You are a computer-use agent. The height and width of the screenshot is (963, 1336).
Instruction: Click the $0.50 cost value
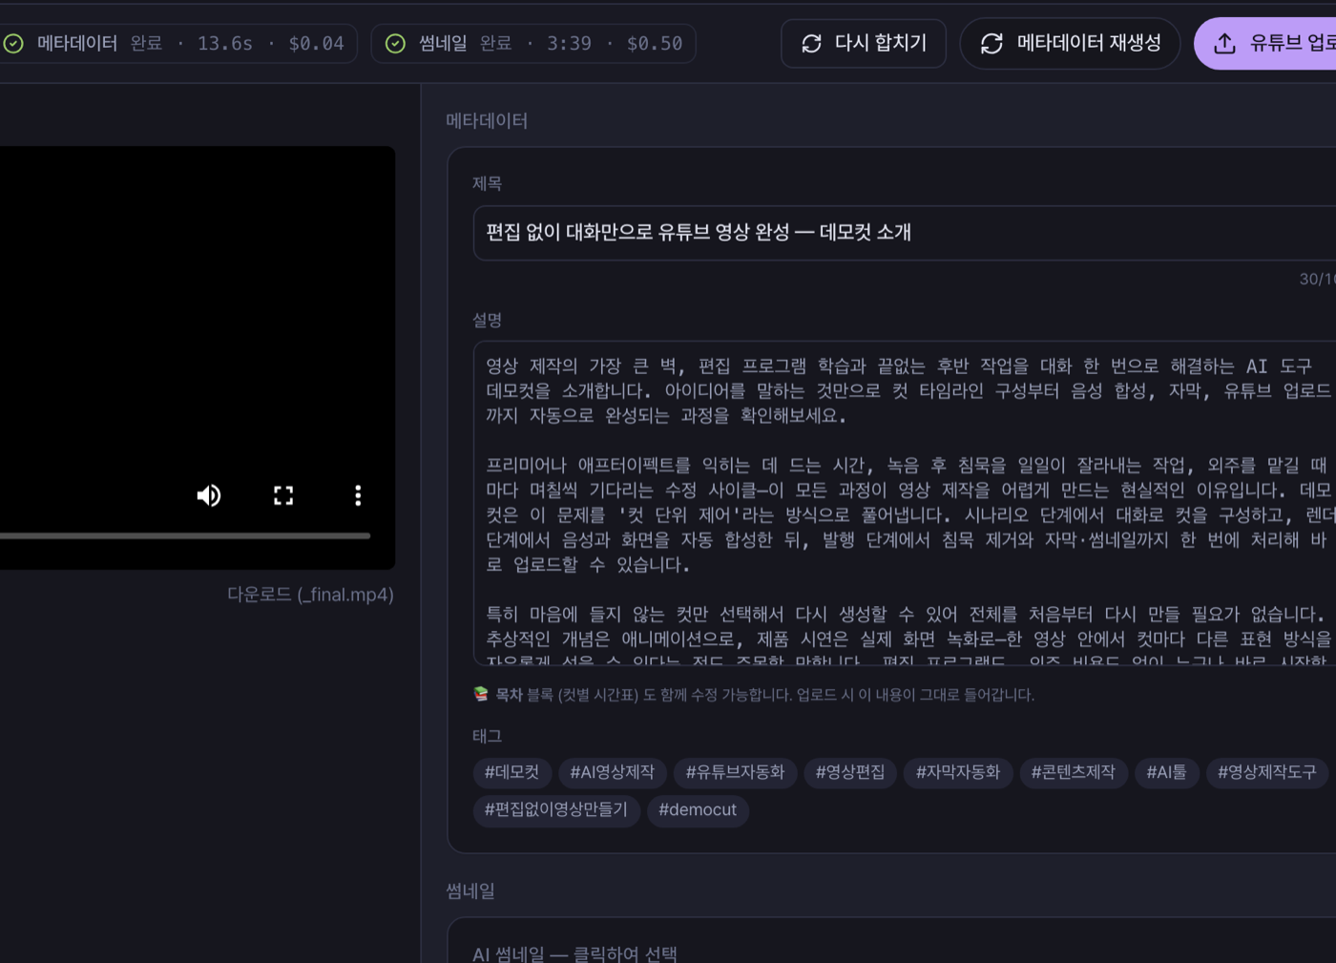pyautogui.click(x=655, y=44)
